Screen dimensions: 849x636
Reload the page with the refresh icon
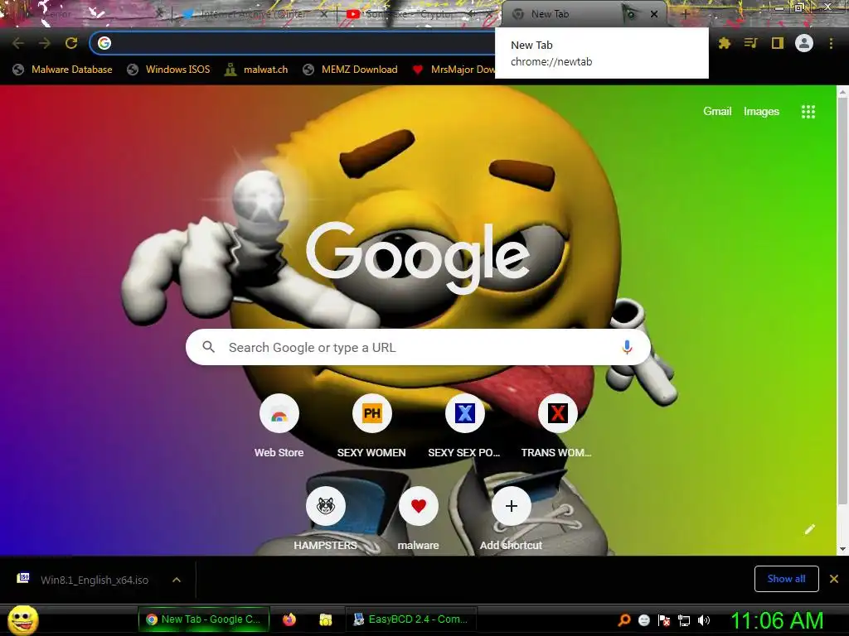71,43
